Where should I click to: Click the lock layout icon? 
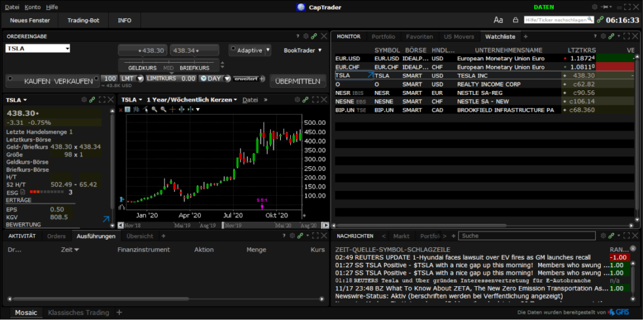point(516,20)
